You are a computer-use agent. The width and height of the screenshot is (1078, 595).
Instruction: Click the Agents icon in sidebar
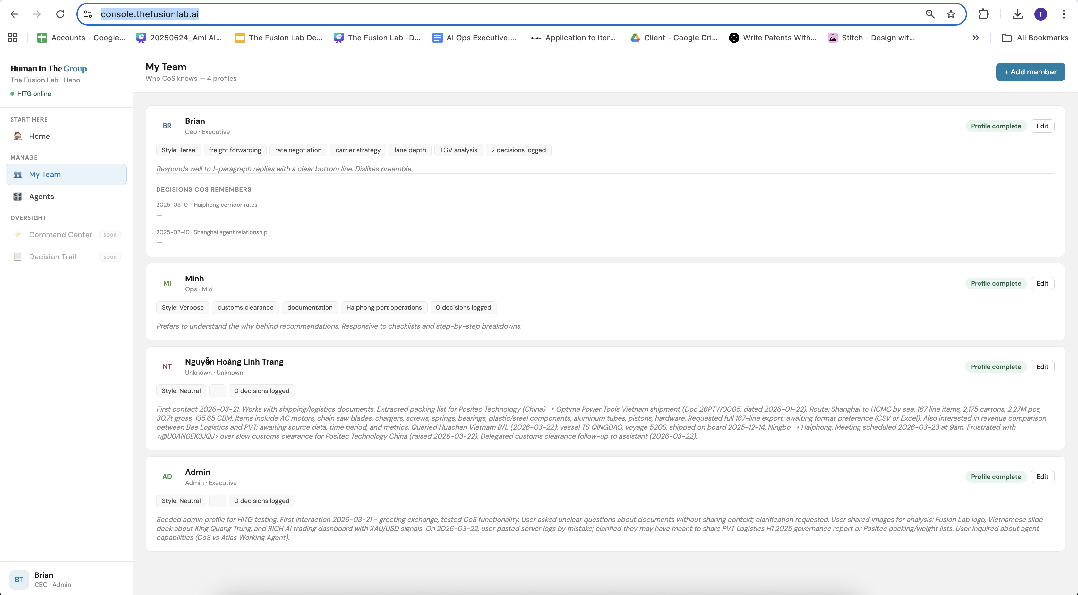(x=18, y=197)
